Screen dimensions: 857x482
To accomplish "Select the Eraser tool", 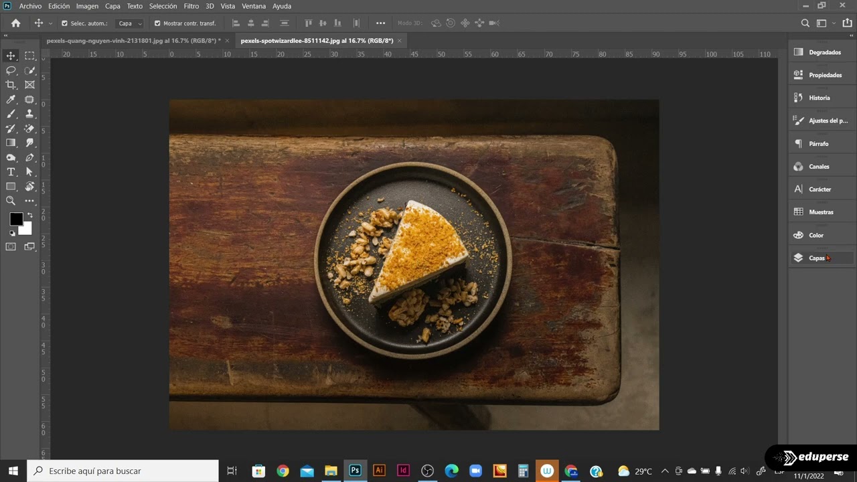I will pos(29,129).
